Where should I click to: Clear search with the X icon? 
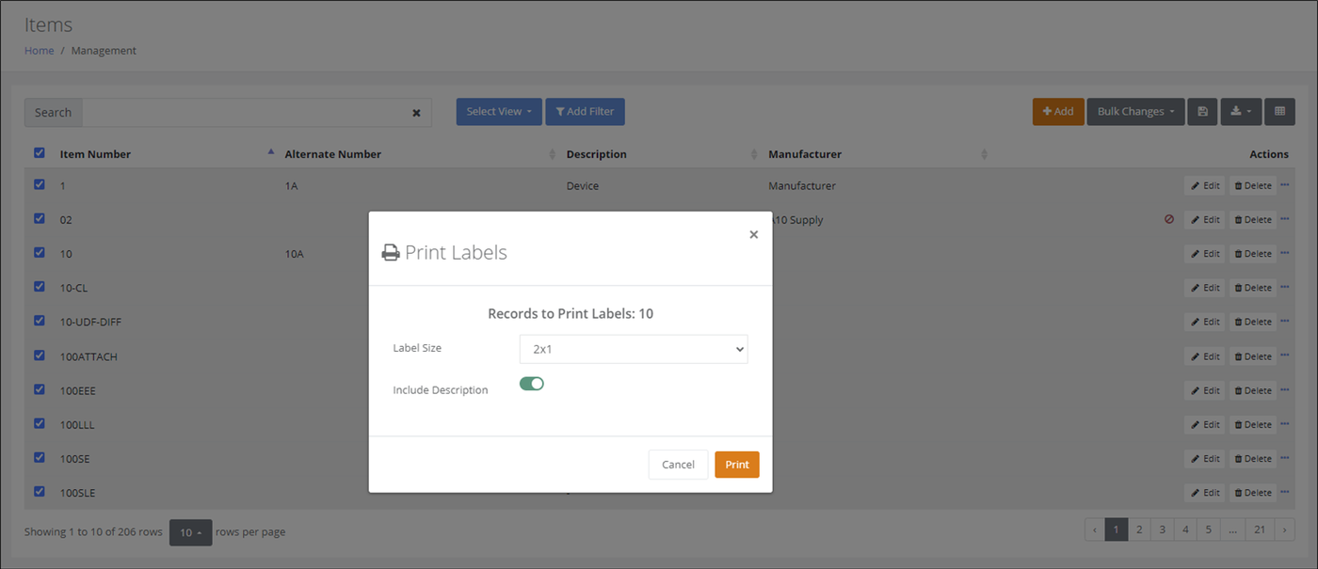tap(416, 113)
